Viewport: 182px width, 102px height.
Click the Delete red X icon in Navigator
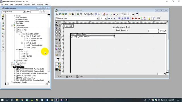(3, 37)
